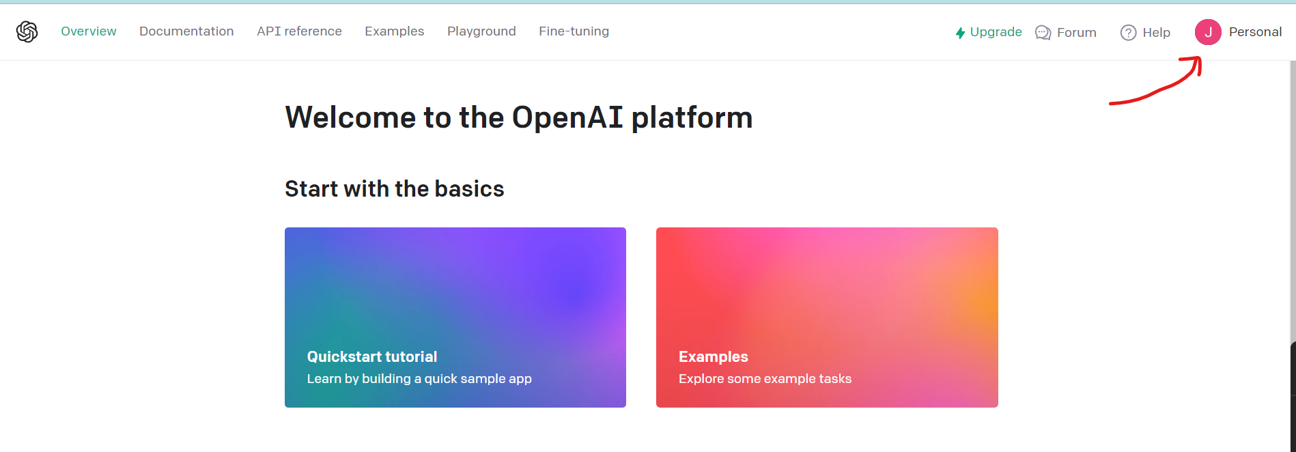This screenshot has width=1296, height=452.
Task: Click 'Learn by building a quick sample app'
Action: pyautogui.click(x=419, y=379)
